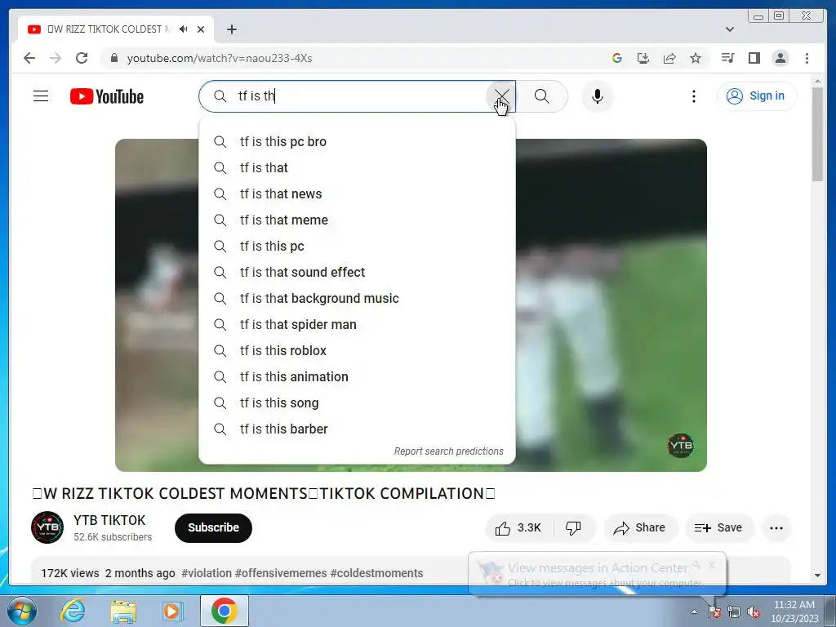This screenshot has width=836, height=627.
Task: Click the #coldestmoments hashtag
Action: 377,573
